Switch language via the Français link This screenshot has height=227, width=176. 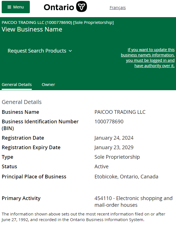tap(118, 8)
